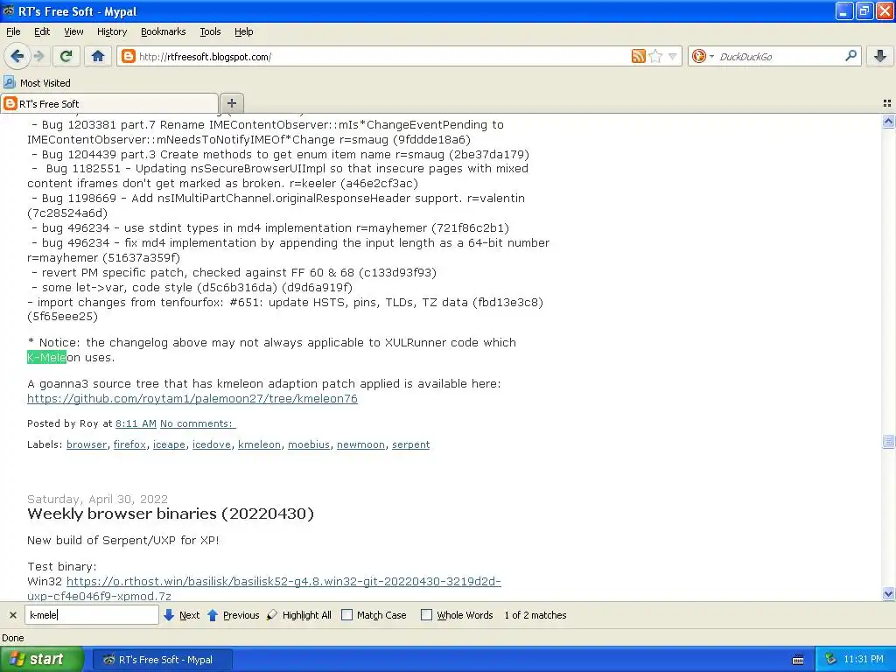Click the keyboard icon in system tray
The image size is (896, 672).
798,660
